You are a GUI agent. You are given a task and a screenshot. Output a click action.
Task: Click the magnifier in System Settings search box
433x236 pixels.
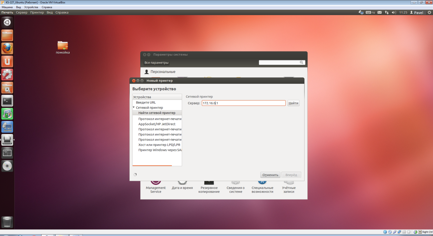point(301,62)
